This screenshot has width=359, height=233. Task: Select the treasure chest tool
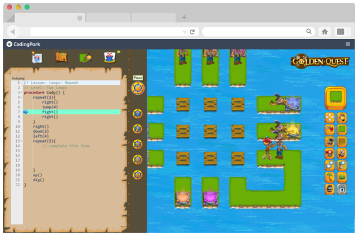coord(330,142)
